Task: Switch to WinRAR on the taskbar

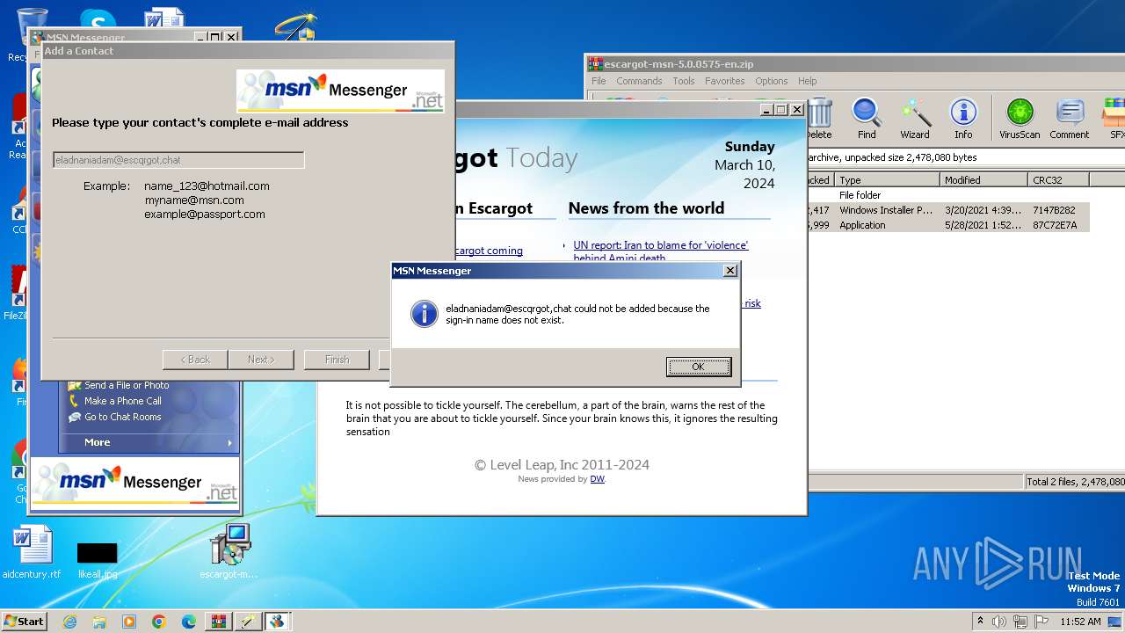Action: [219, 622]
